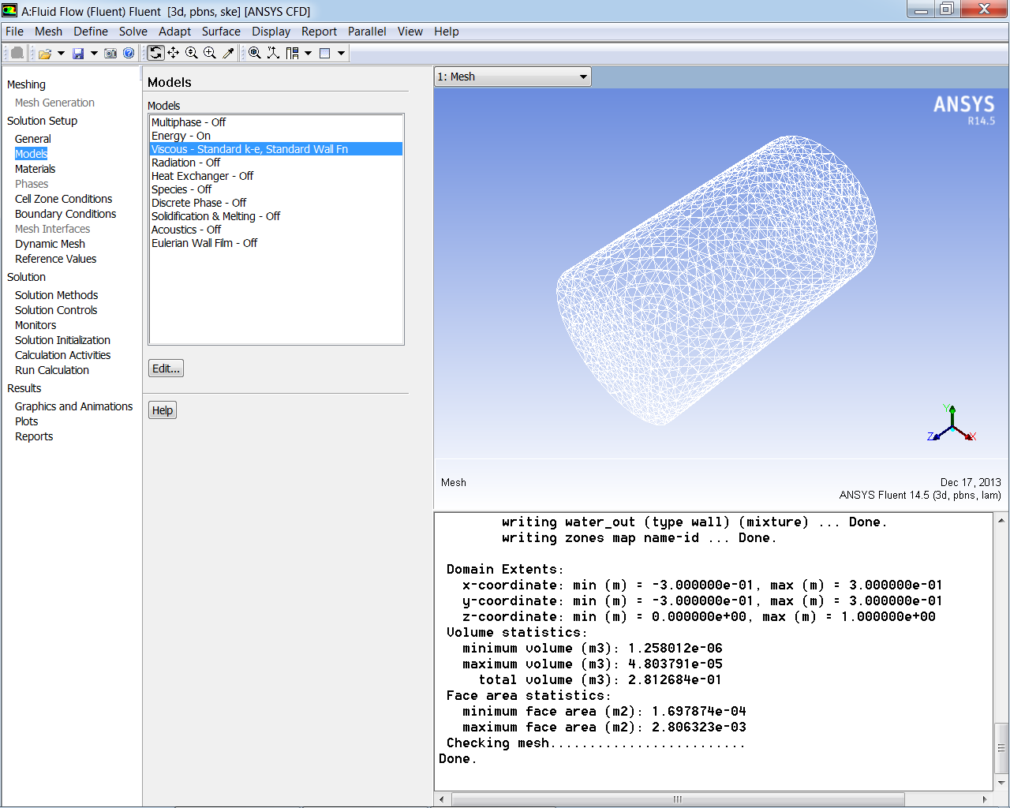Open the Report menu

click(x=319, y=32)
